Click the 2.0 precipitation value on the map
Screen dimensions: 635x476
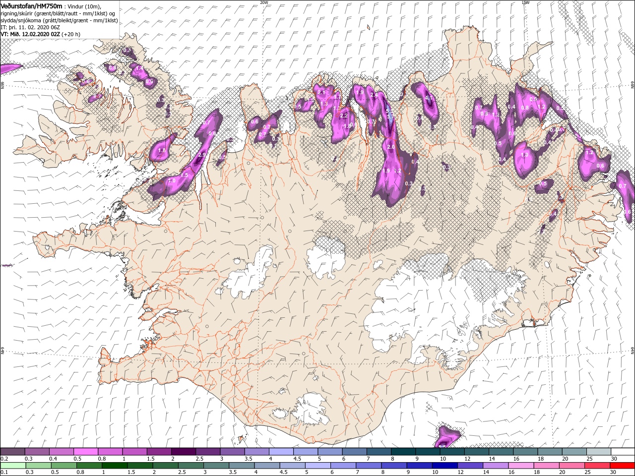tap(390, 147)
